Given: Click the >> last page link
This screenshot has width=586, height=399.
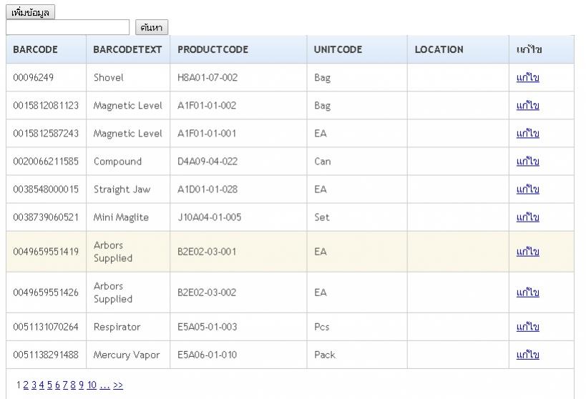Looking at the screenshot, I should (118, 385).
